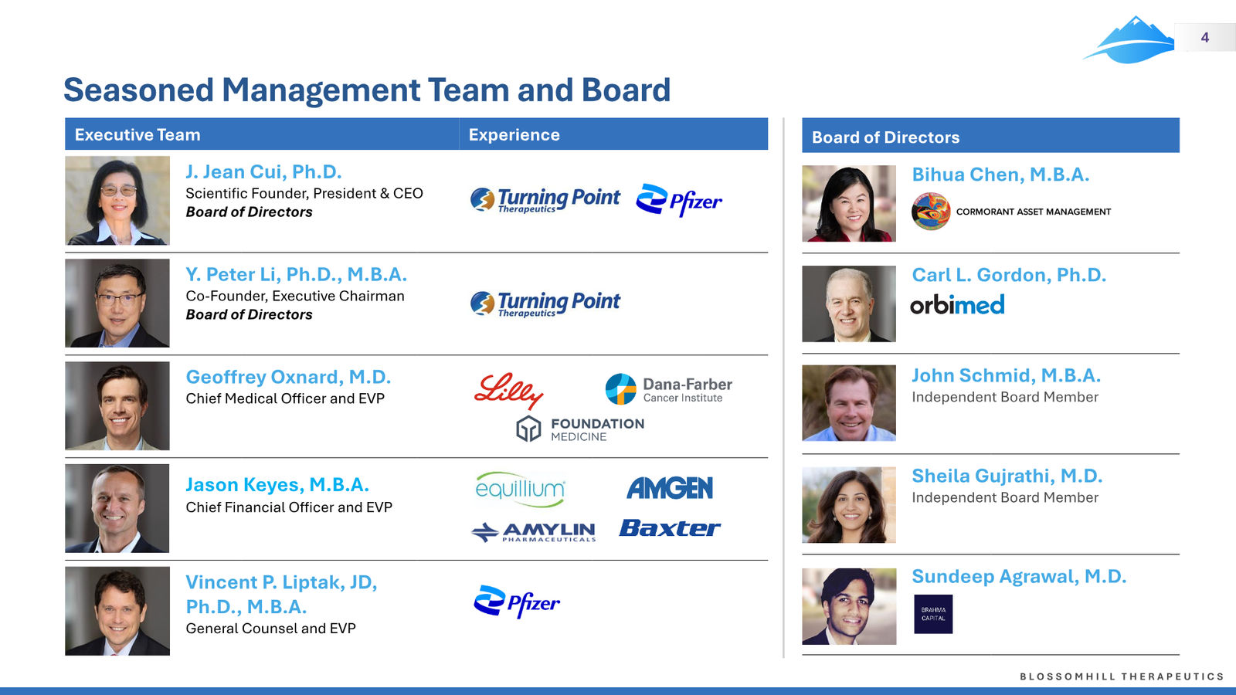The height and width of the screenshot is (695, 1236).
Task: Select the Dana-Farber Cancer Institute logo
Action: click(668, 389)
